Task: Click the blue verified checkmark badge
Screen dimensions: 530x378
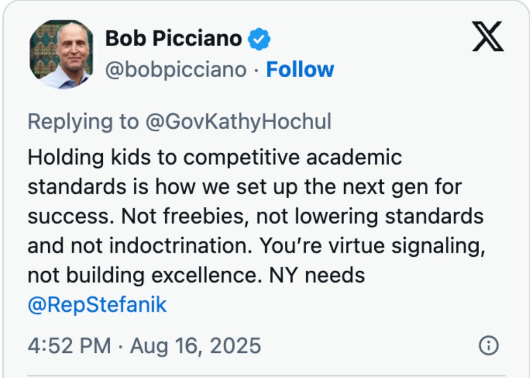Action: pos(259,39)
